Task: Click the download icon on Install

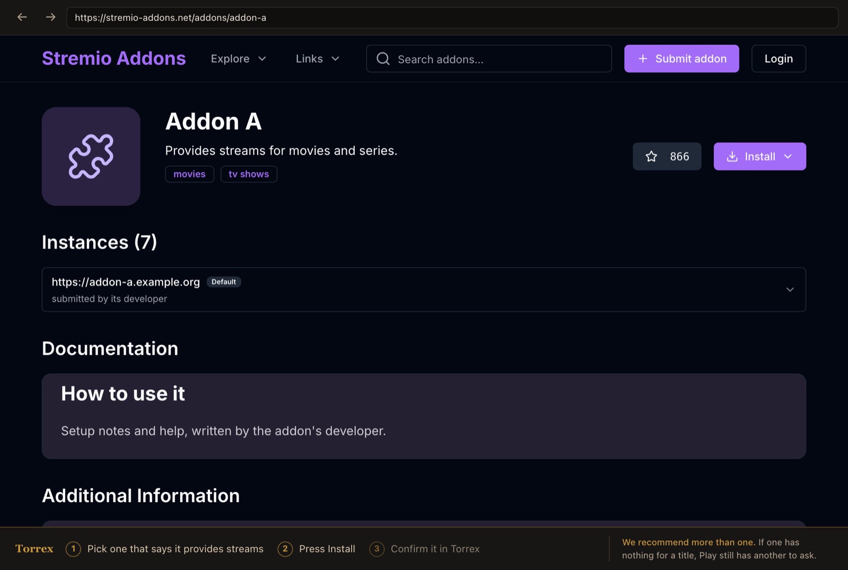Action: pyautogui.click(x=732, y=156)
